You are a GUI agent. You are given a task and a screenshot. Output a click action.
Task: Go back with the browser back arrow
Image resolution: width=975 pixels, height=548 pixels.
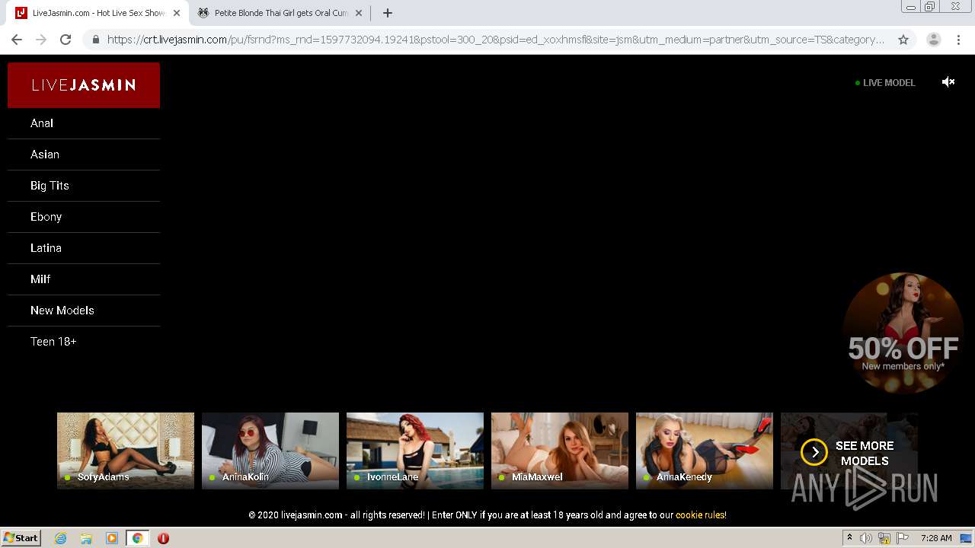17,40
